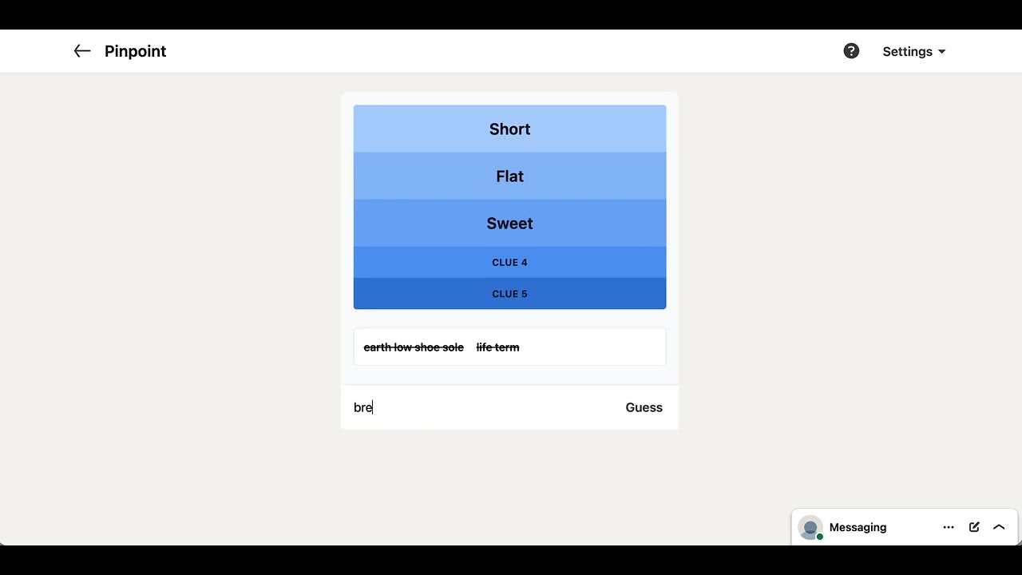Click the Messaging profile avatar
Image resolution: width=1022 pixels, height=575 pixels.
810,527
